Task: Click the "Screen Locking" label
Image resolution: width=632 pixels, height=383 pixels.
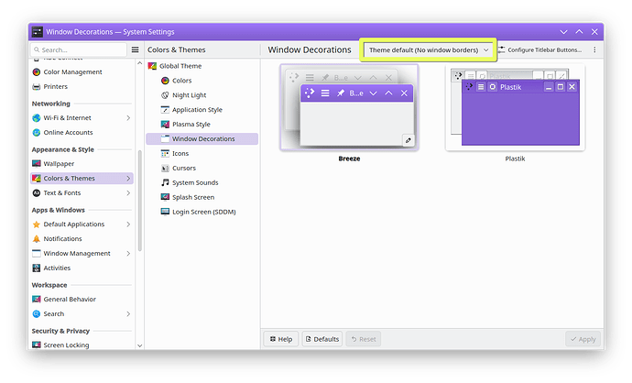Action: (x=67, y=345)
